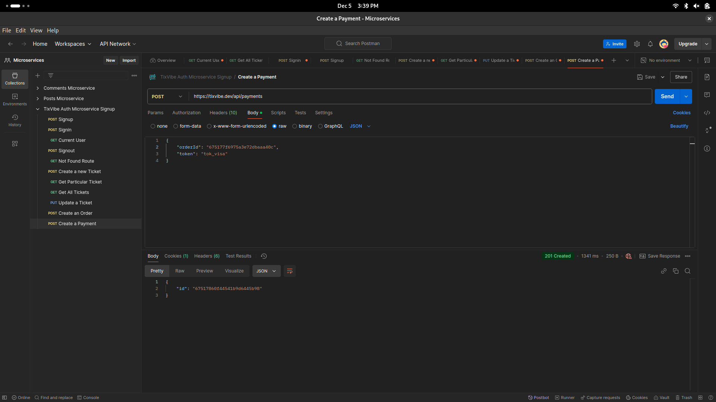716x402 pixels.
Task: Open the comments pane icon
Action: click(707, 95)
